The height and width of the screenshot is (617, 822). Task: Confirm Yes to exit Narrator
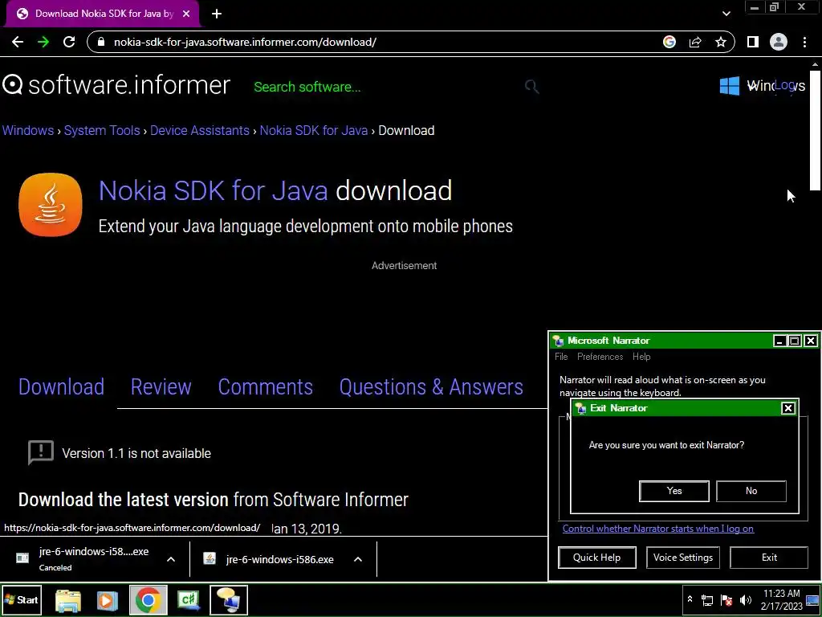tap(674, 491)
